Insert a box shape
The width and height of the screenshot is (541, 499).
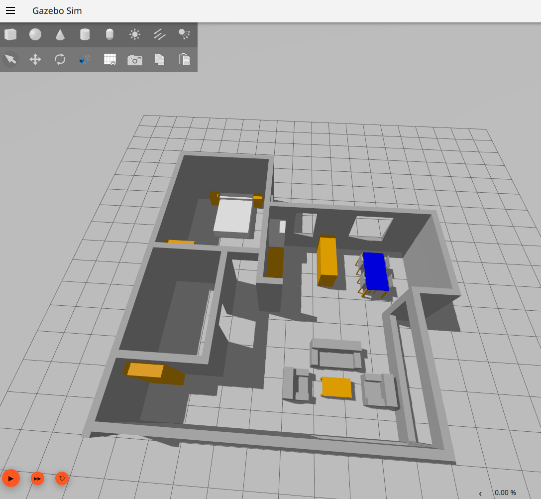10,34
